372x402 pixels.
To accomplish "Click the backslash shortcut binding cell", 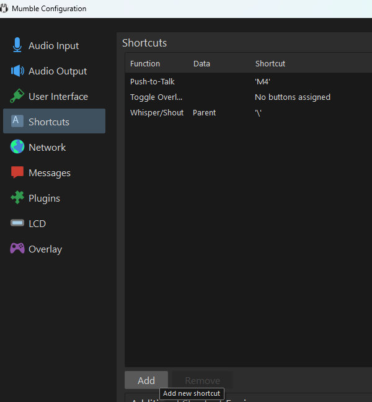I will 258,113.
